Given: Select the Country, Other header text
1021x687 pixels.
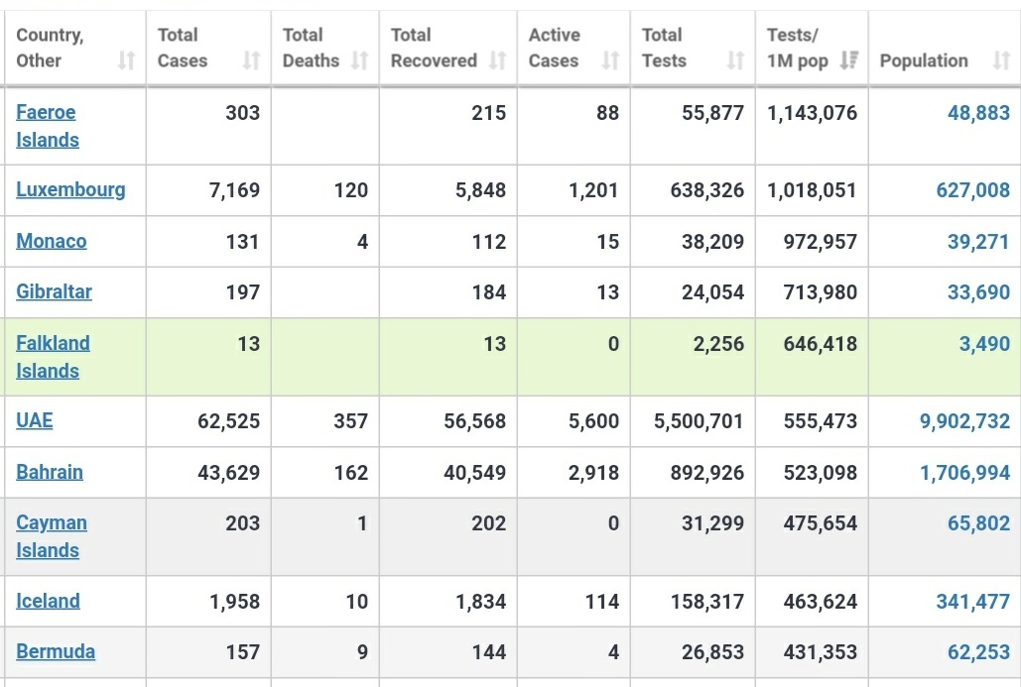Looking at the screenshot, I should [x=51, y=48].
